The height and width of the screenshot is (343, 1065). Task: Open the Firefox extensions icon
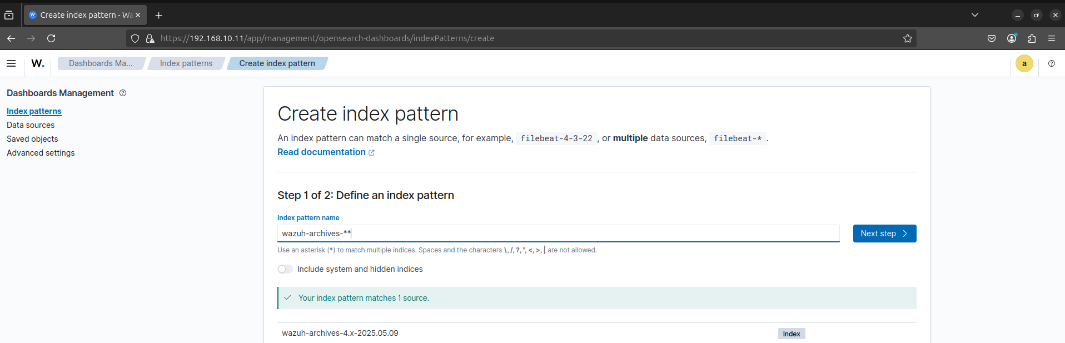1032,38
